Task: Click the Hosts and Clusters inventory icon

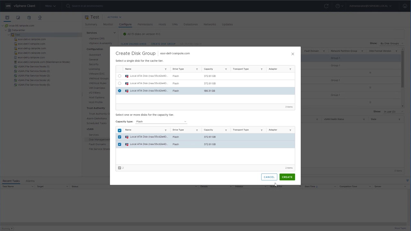Action: (x=7, y=18)
